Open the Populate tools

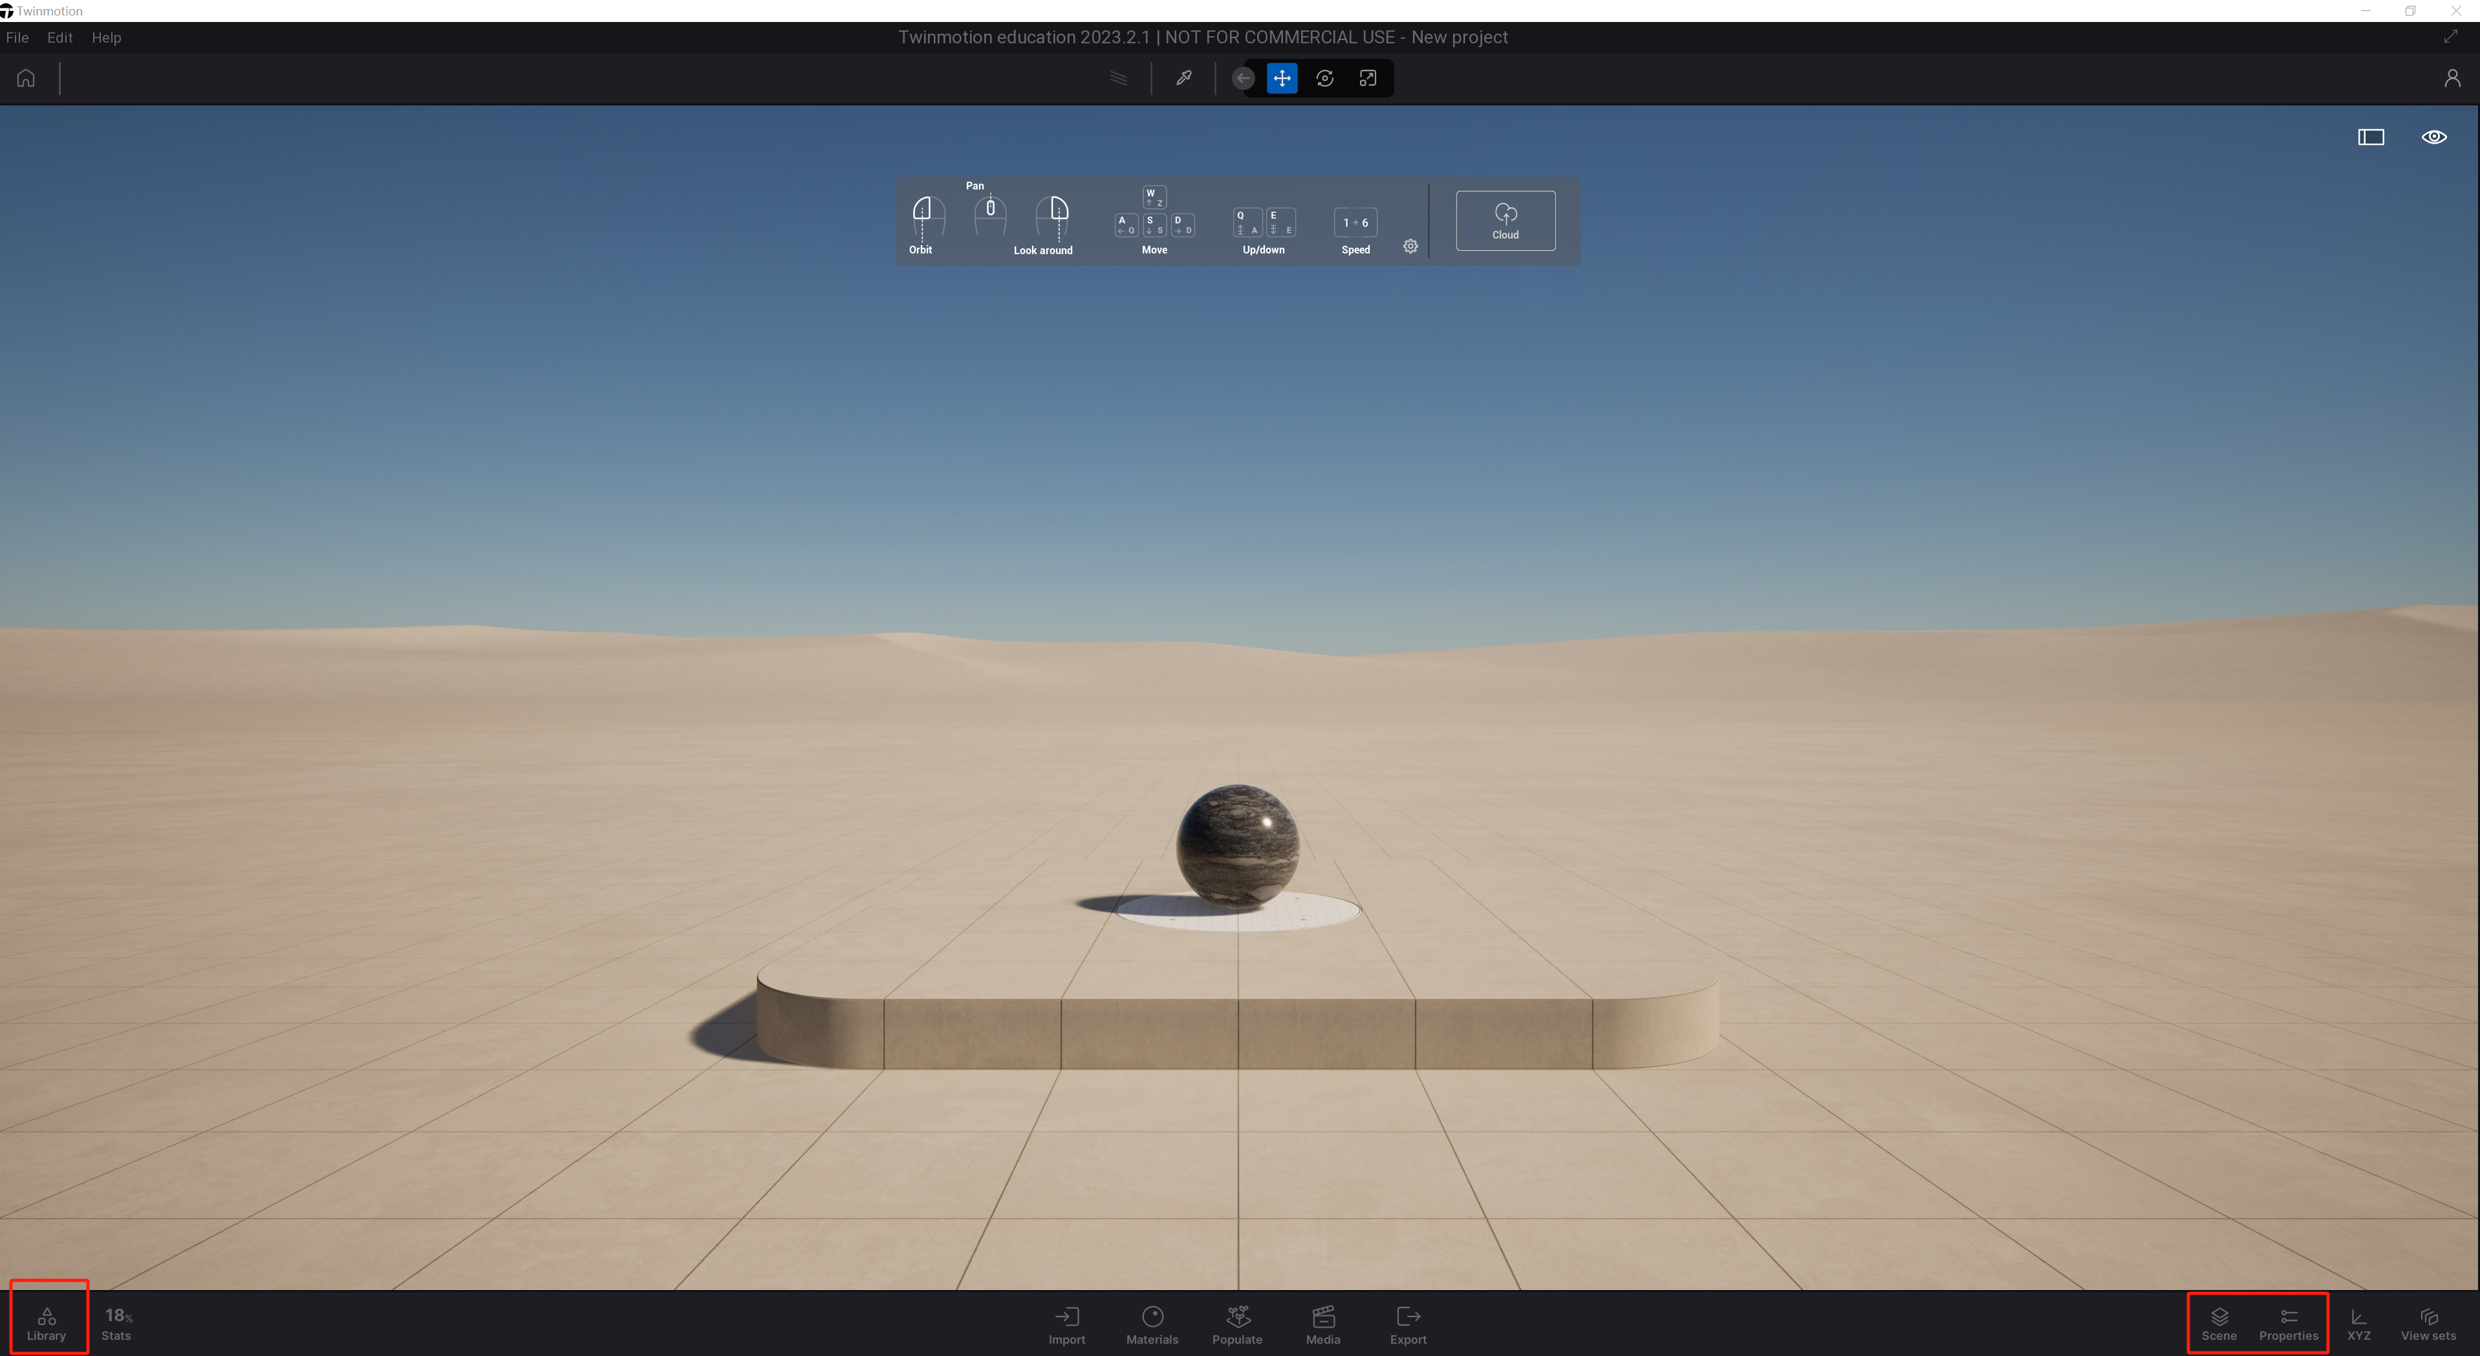tap(1237, 1324)
